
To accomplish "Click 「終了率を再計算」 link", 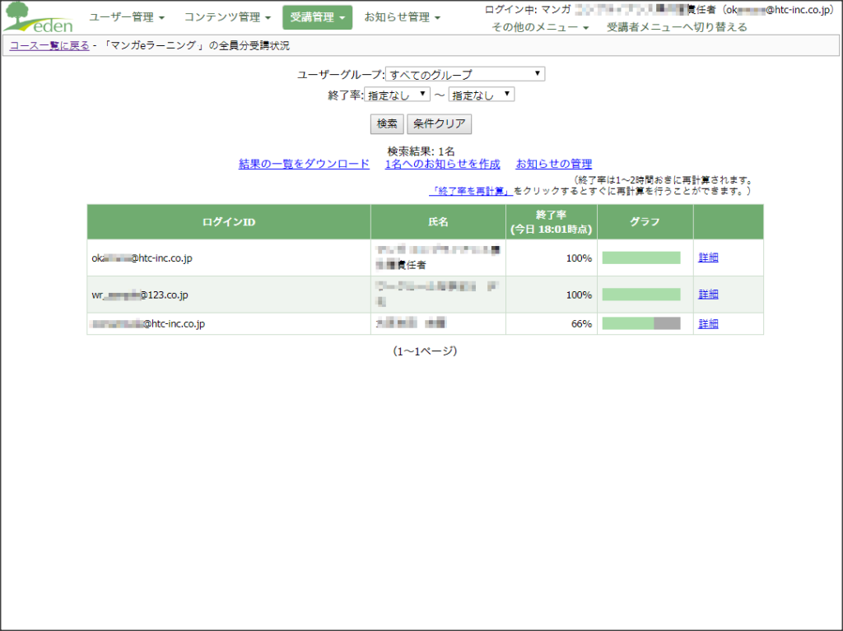I will pos(470,191).
